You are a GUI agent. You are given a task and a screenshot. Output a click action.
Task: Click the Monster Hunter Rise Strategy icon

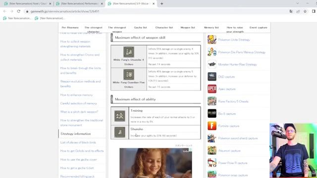pyautogui.click(x=212, y=64)
